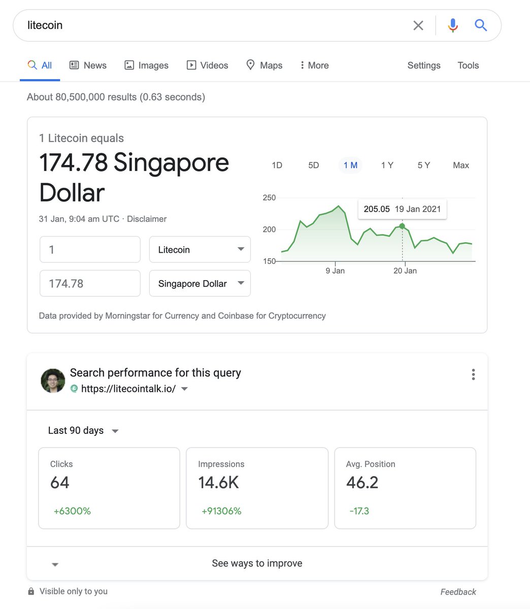
Task: Open the Litecoin currency dropdown
Action: (x=200, y=250)
